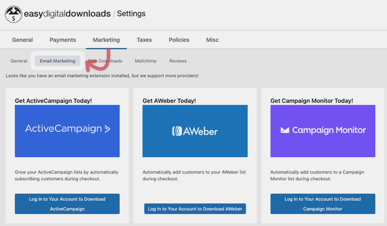387x226 pixels.
Task: Click the "Get AWeber Today!" heading
Action: point(169,101)
